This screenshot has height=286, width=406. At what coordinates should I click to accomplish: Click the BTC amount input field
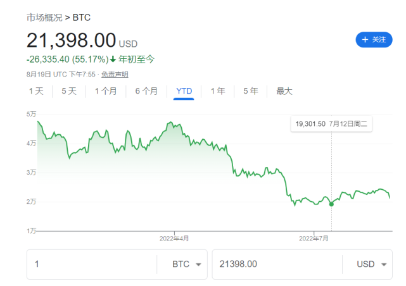pyautogui.click(x=92, y=264)
